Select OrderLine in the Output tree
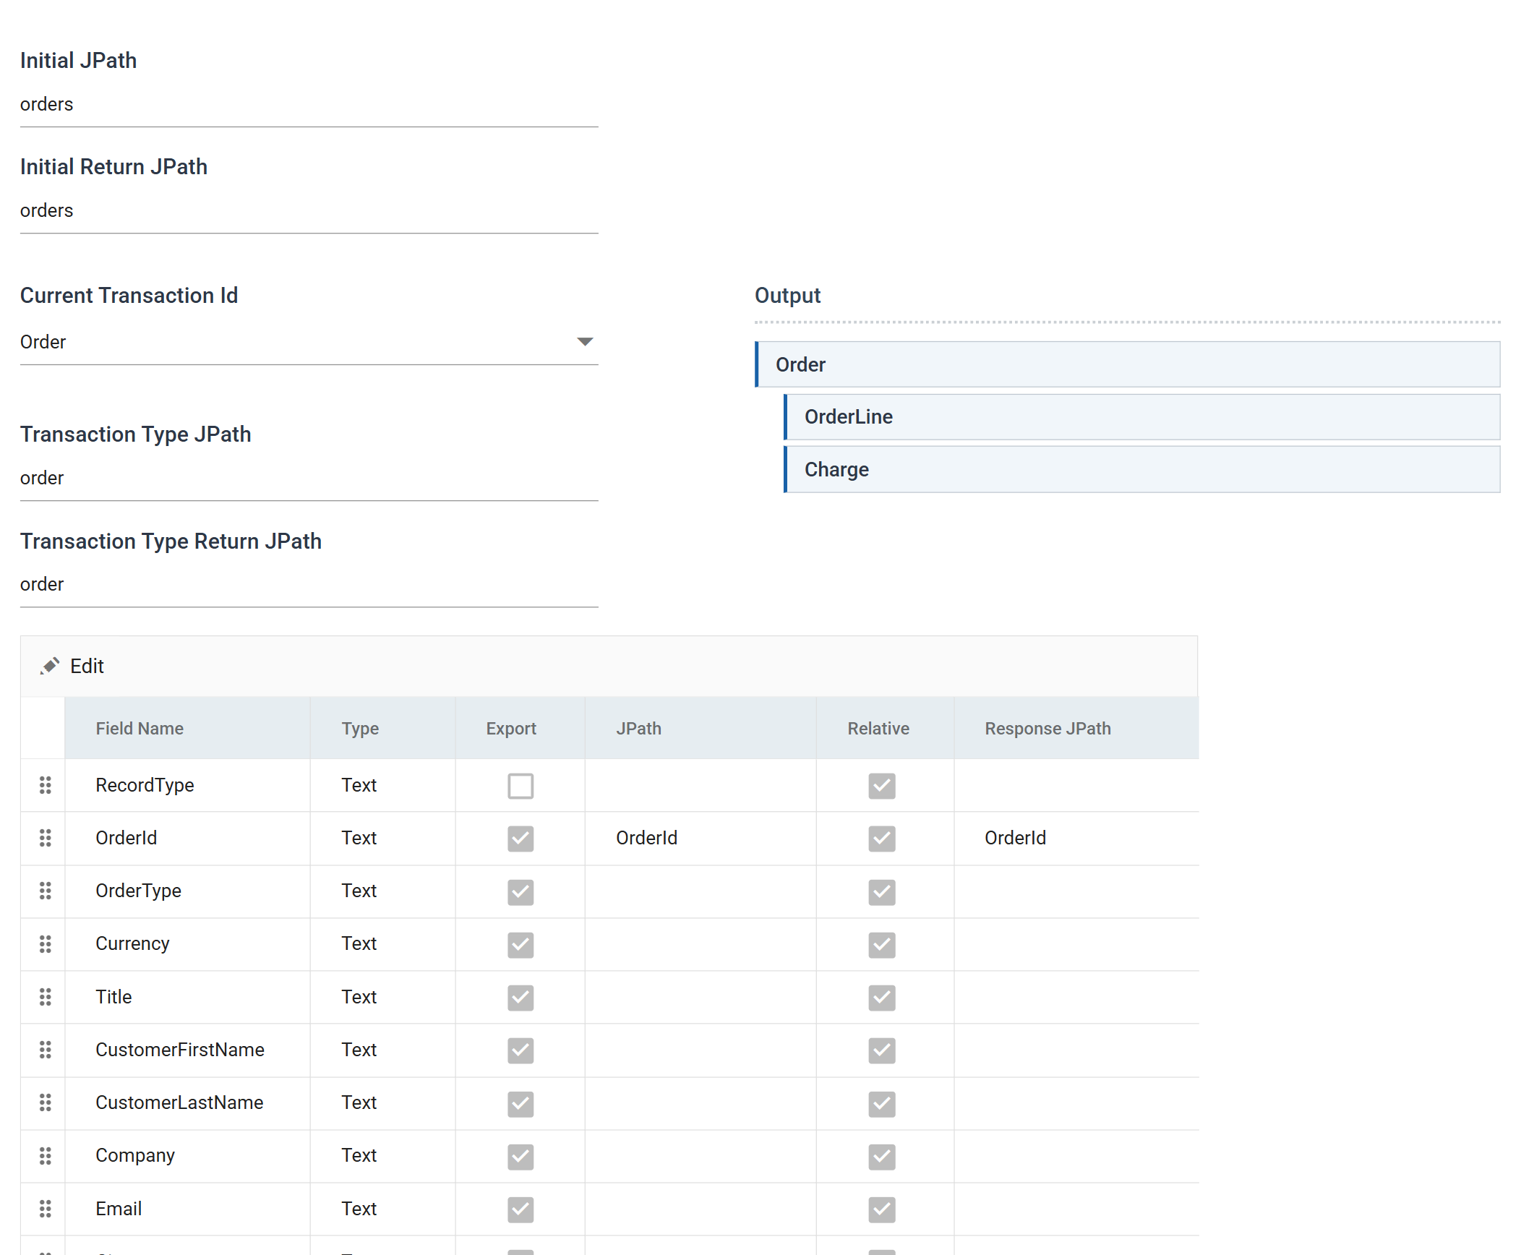Image resolution: width=1521 pixels, height=1255 pixels. point(1142,416)
